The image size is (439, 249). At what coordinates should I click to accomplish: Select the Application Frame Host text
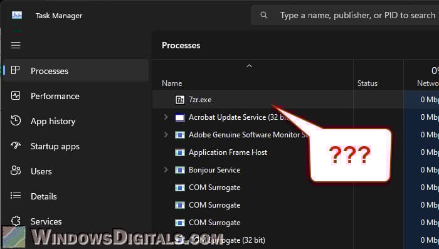point(228,152)
